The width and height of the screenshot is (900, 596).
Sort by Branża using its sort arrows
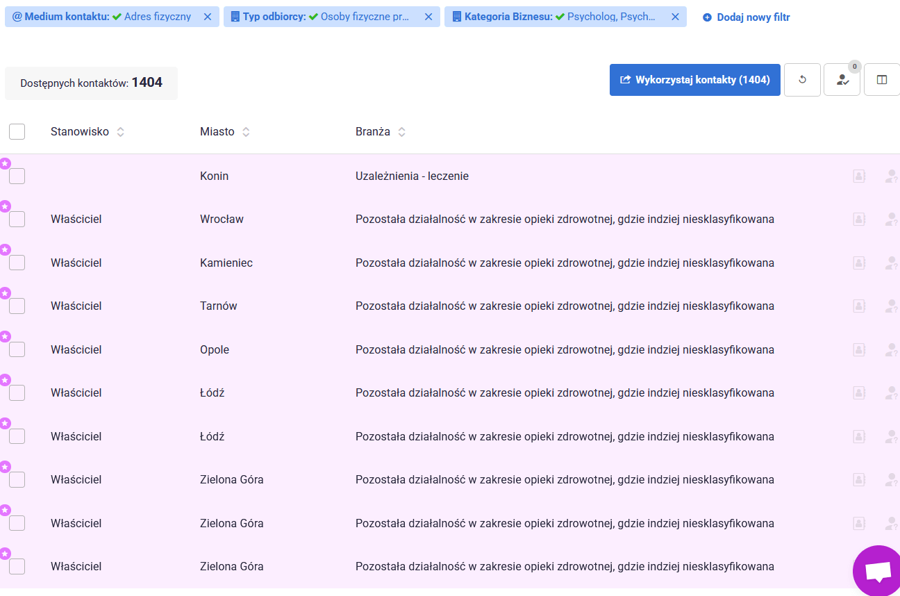click(401, 132)
